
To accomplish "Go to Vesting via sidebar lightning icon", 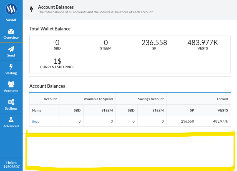I will (x=11, y=67).
